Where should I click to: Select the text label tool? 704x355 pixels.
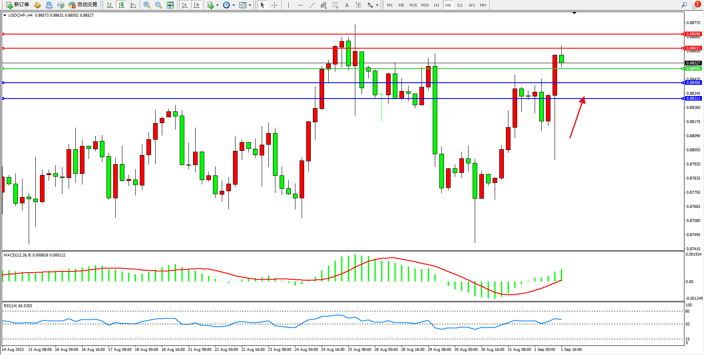347,5
